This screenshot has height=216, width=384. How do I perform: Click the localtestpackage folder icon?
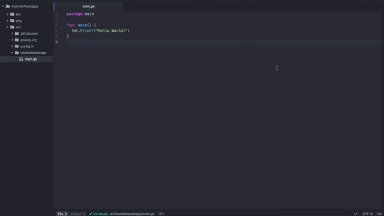(17, 53)
